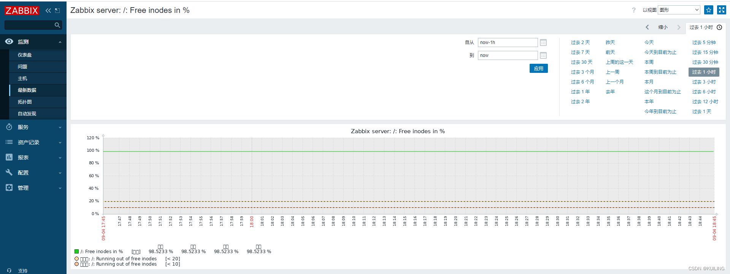Click the 配置 wrench icon
The width and height of the screenshot is (730, 274).
pyautogui.click(x=9, y=172)
